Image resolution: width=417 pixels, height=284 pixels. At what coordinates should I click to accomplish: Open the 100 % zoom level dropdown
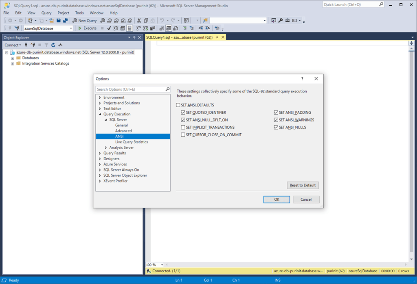[x=162, y=265]
